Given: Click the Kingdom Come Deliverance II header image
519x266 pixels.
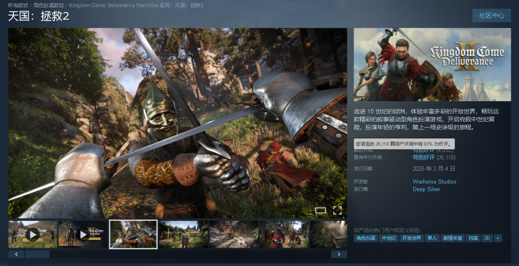Looking at the screenshot, I should click(x=432, y=64).
